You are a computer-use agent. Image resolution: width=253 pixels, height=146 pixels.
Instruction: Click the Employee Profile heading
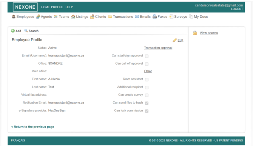27,40
